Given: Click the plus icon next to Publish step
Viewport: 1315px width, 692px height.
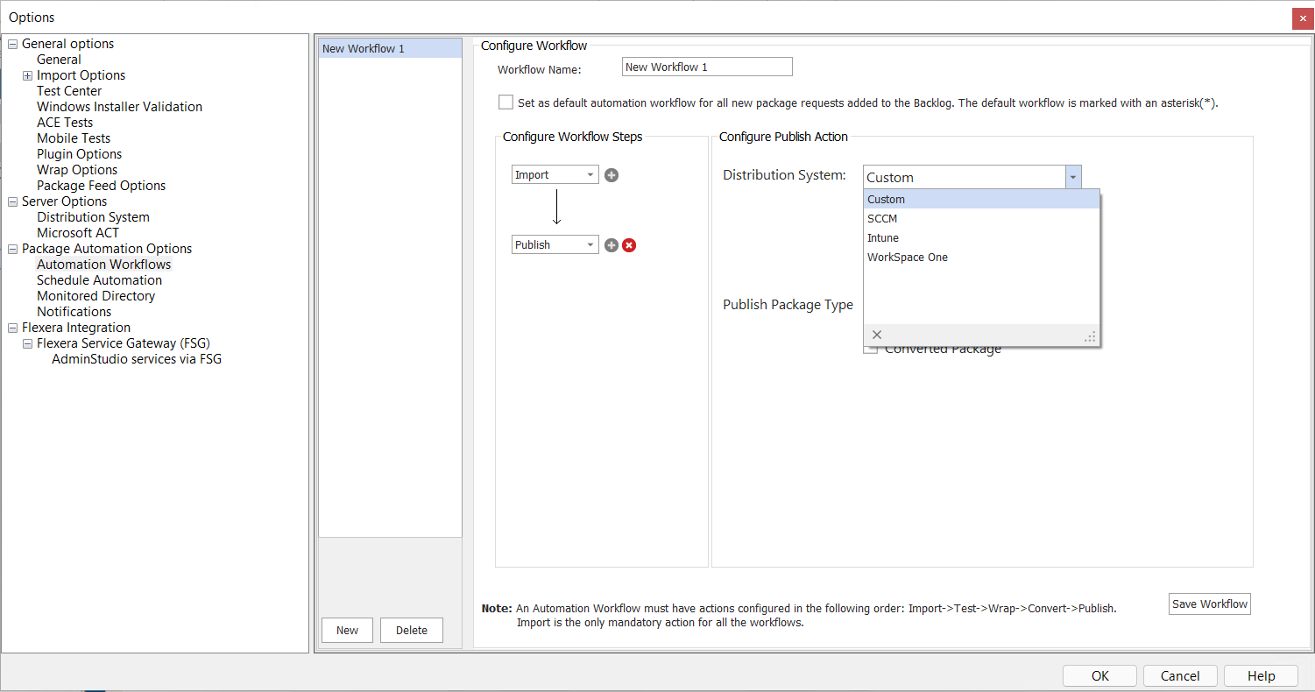Looking at the screenshot, I should (612, 245).
